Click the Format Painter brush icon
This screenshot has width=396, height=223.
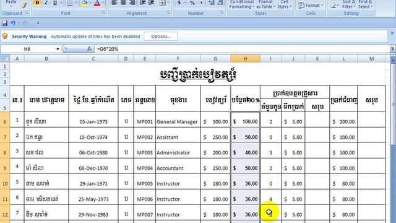24,5
